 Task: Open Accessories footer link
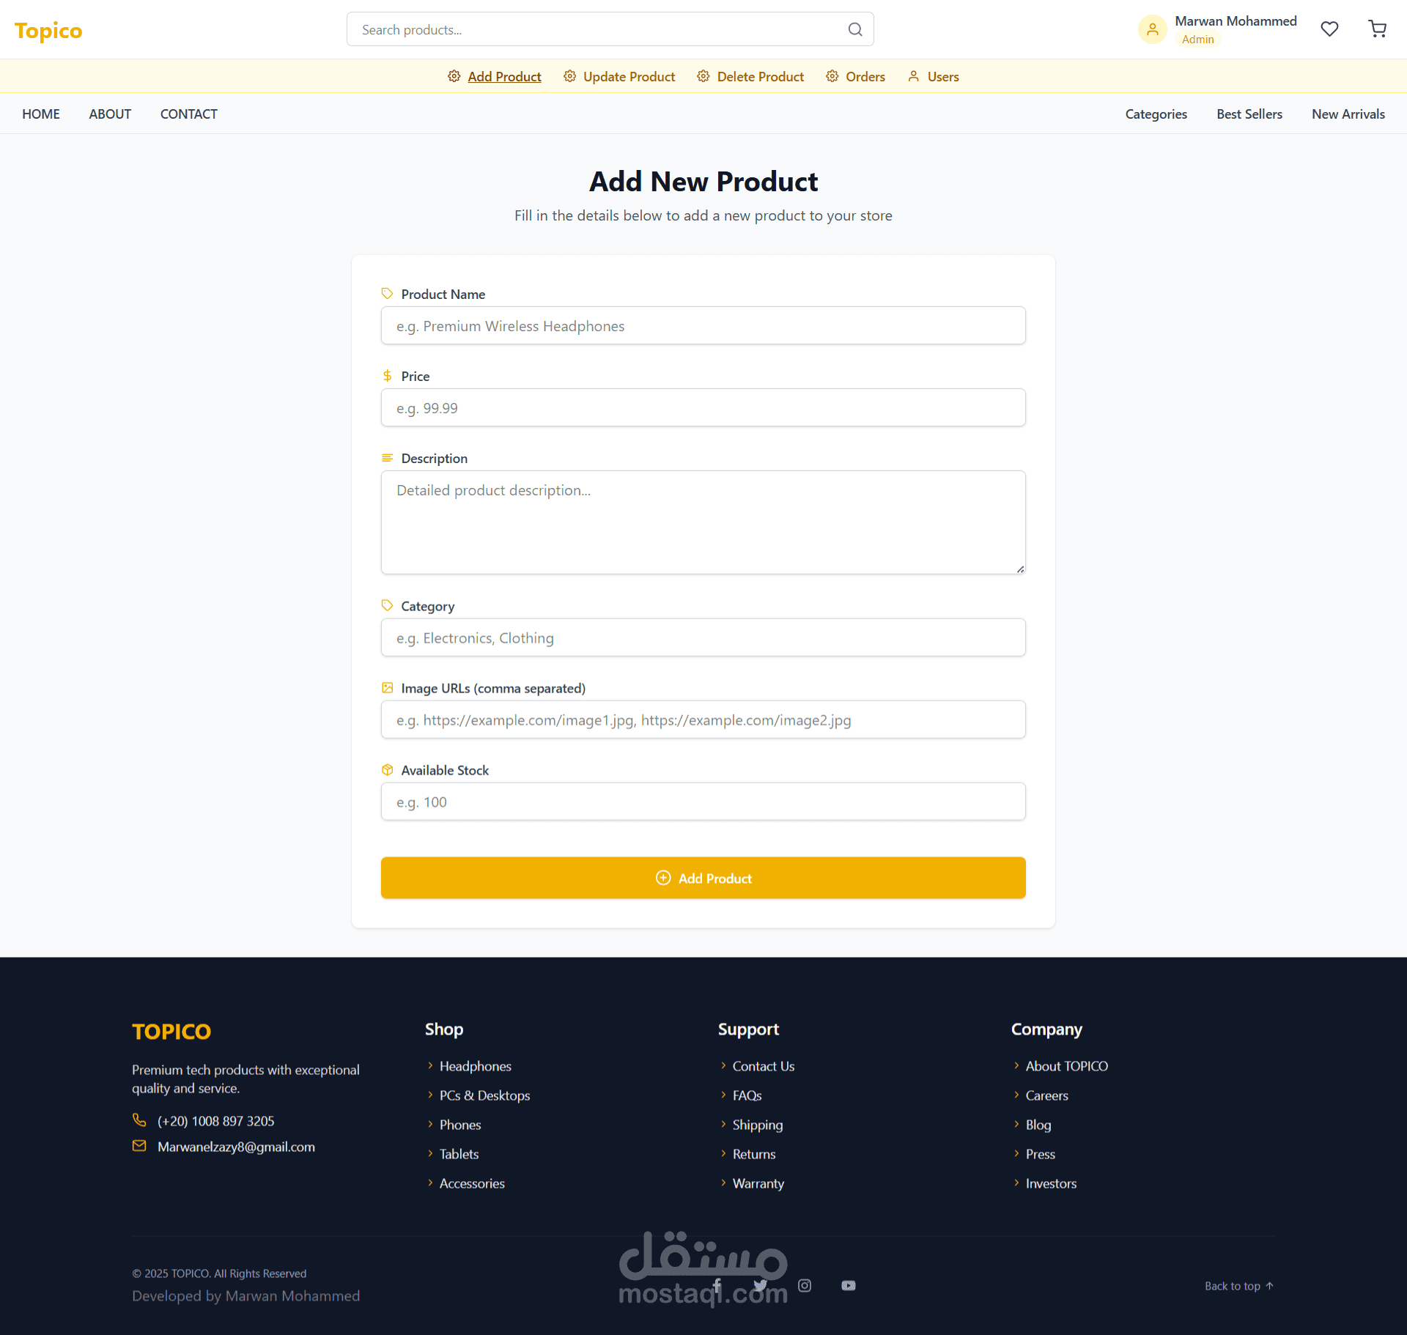point(472,1183)
